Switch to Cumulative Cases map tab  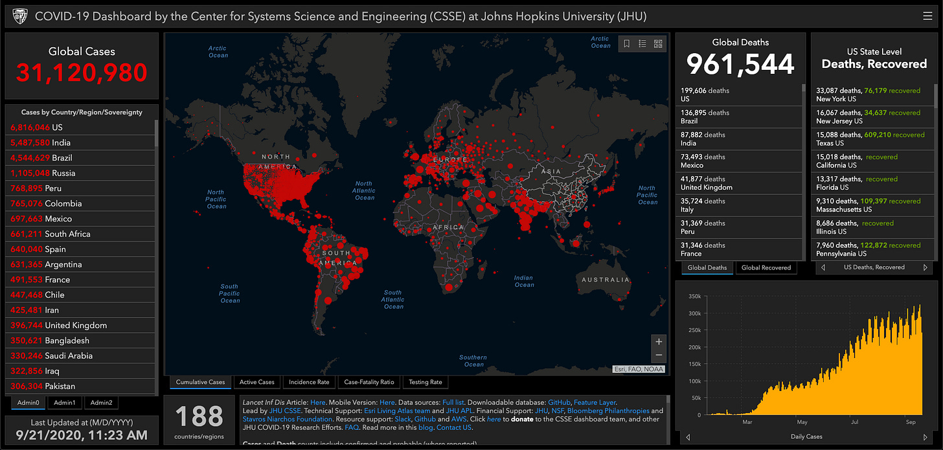tap(200, 382)
